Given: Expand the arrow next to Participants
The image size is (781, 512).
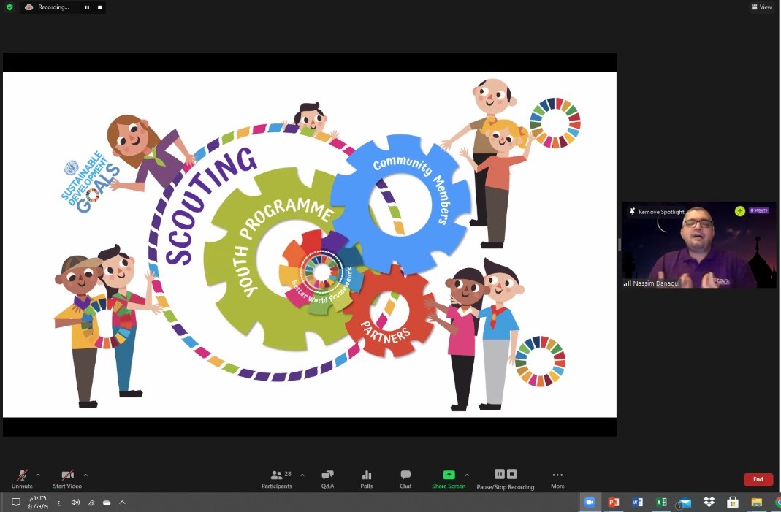Looking at the screenshot, I should pos(302,475).
